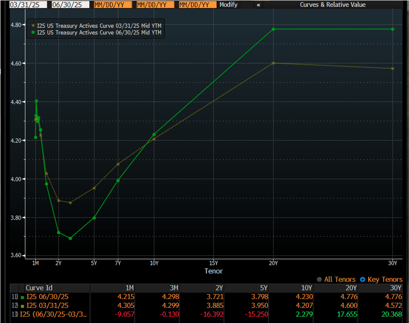Click green 2Y data point on chart
409x323 pixels.
click(x=59, y=232)
